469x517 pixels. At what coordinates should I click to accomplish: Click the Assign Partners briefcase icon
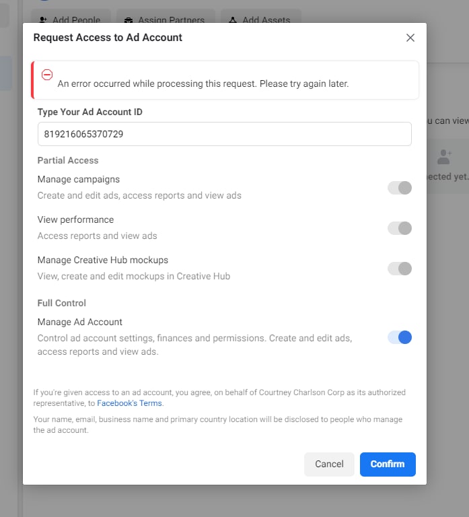(x=129, y=20)
